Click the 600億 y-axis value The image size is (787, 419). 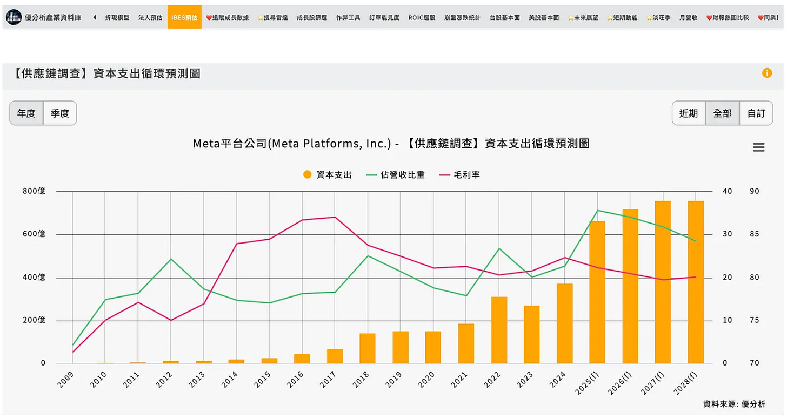(x=34, y=234)
